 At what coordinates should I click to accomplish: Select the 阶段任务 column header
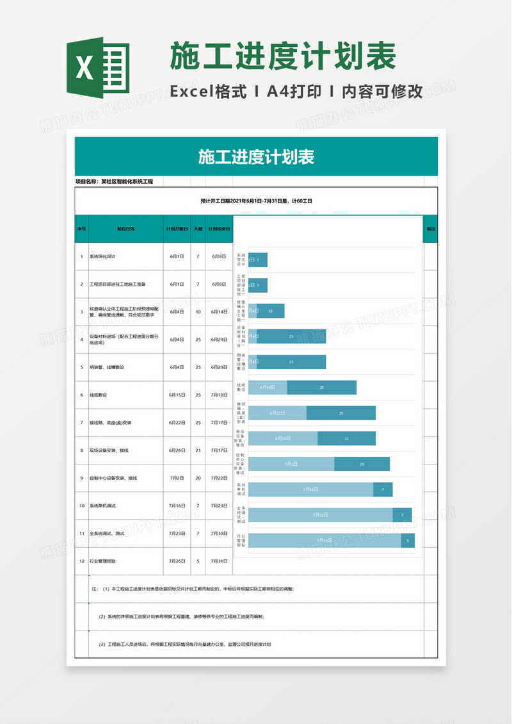pos(126,229)
